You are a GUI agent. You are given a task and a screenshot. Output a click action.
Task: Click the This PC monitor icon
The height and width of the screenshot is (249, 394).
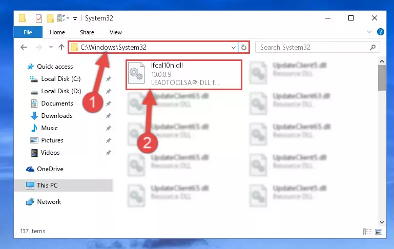pos(30,185)
